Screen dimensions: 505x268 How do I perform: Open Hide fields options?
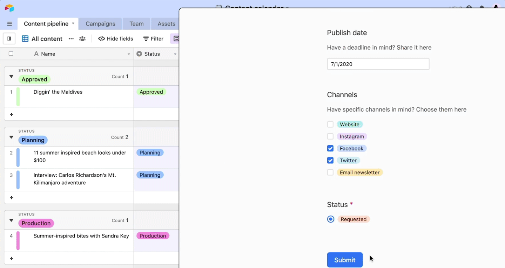(115, 38)
